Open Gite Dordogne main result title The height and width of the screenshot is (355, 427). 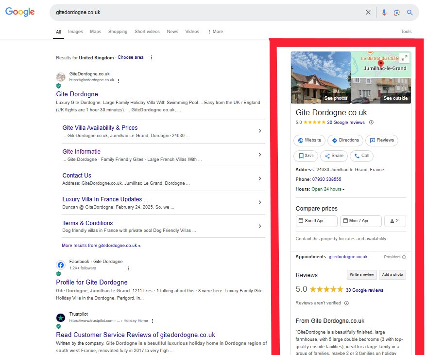77,94
